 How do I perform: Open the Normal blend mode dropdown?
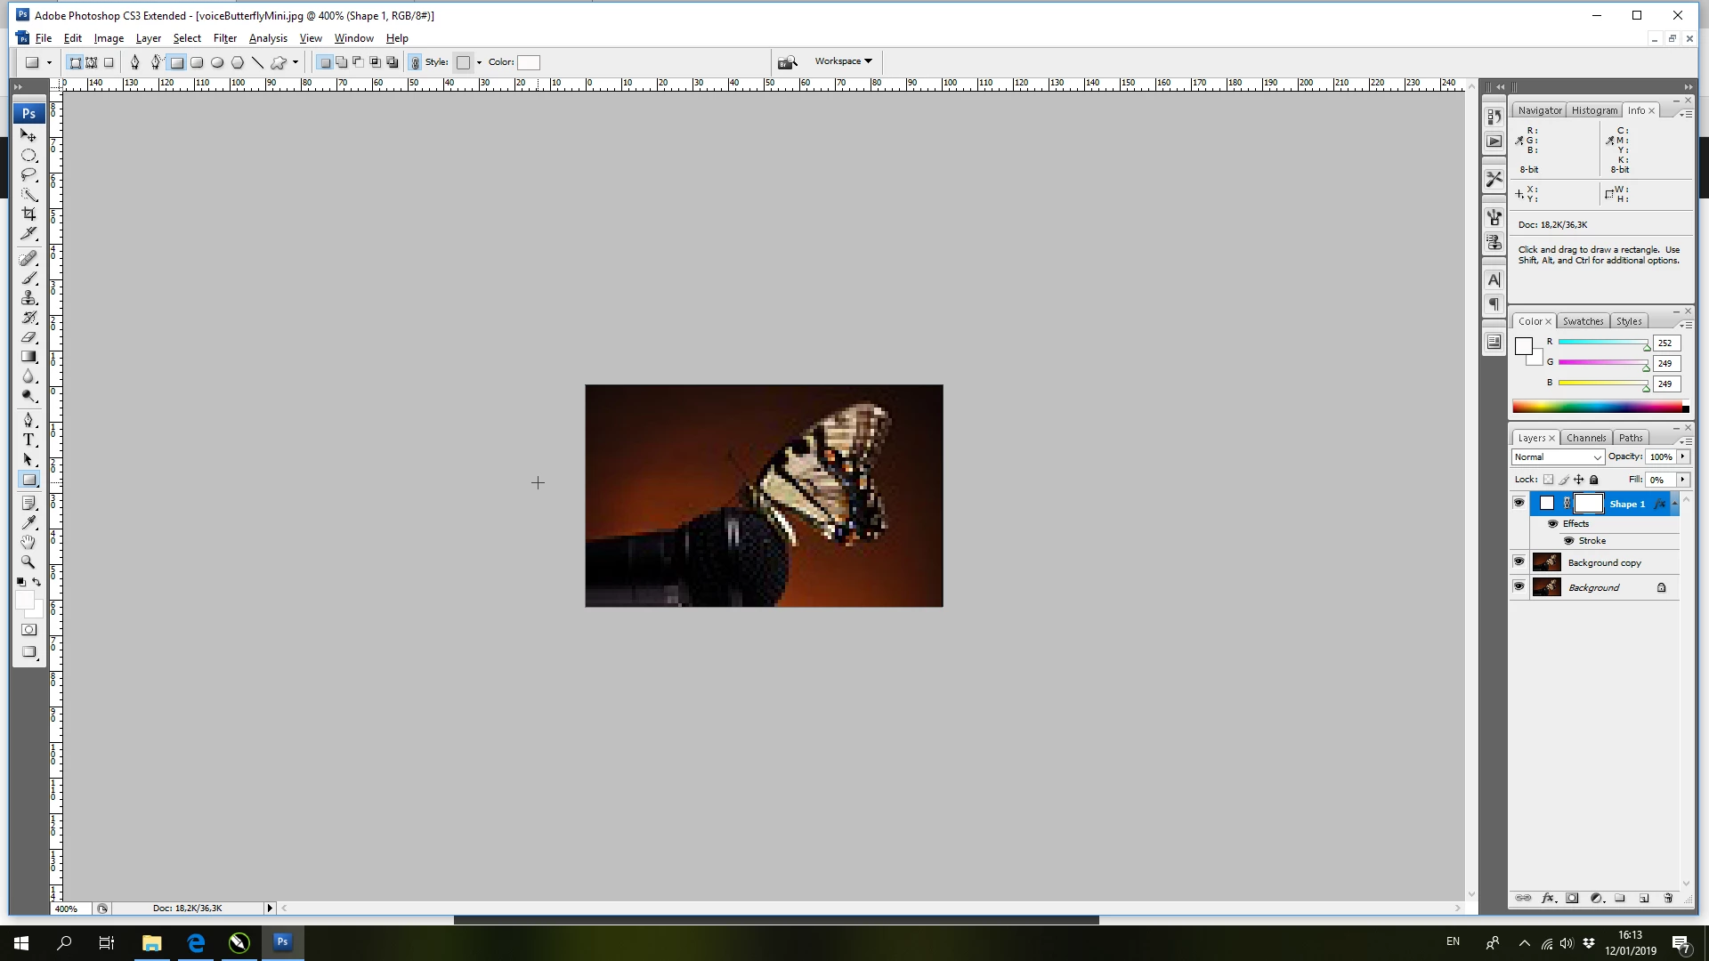pos(1557,456)
